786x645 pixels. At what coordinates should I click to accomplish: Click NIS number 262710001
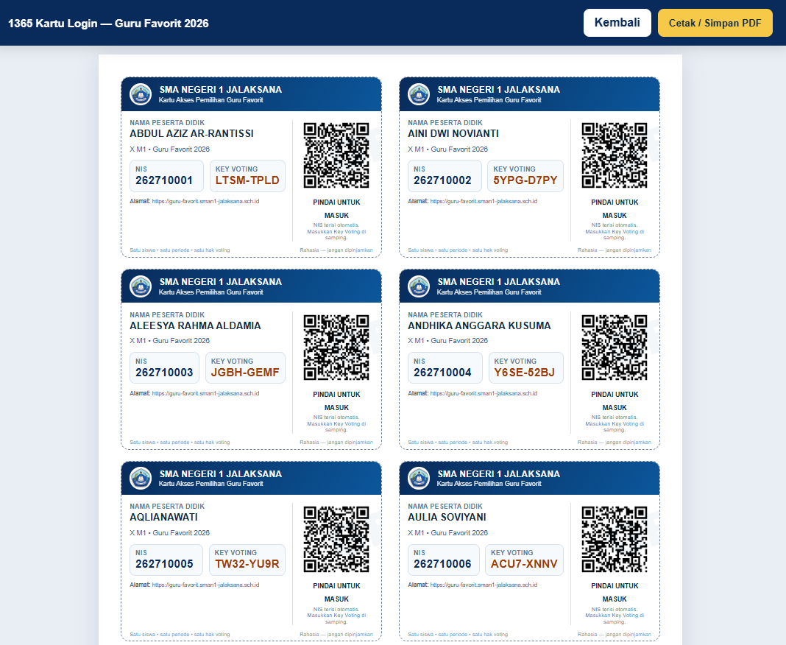(164, 180)
